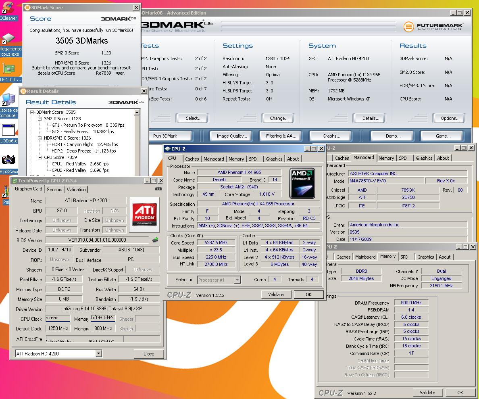Click OK in the front CPU-Z window
The width and height of the screenshot is (479, 399).
[308, 295]
